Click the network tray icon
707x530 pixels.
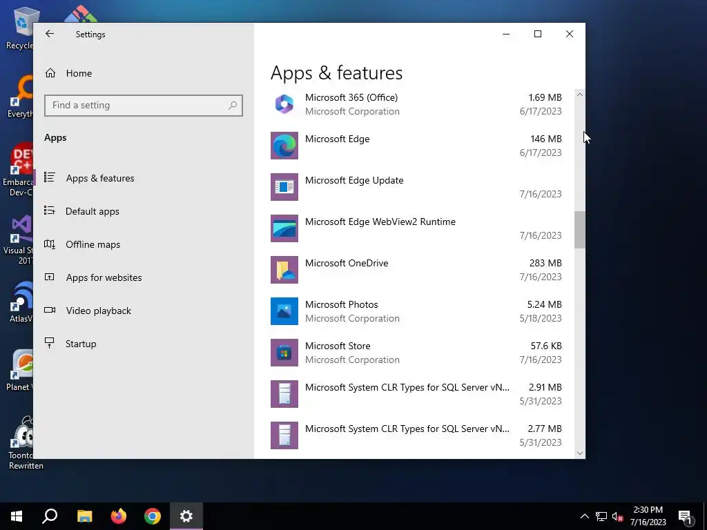pos(601,516)
